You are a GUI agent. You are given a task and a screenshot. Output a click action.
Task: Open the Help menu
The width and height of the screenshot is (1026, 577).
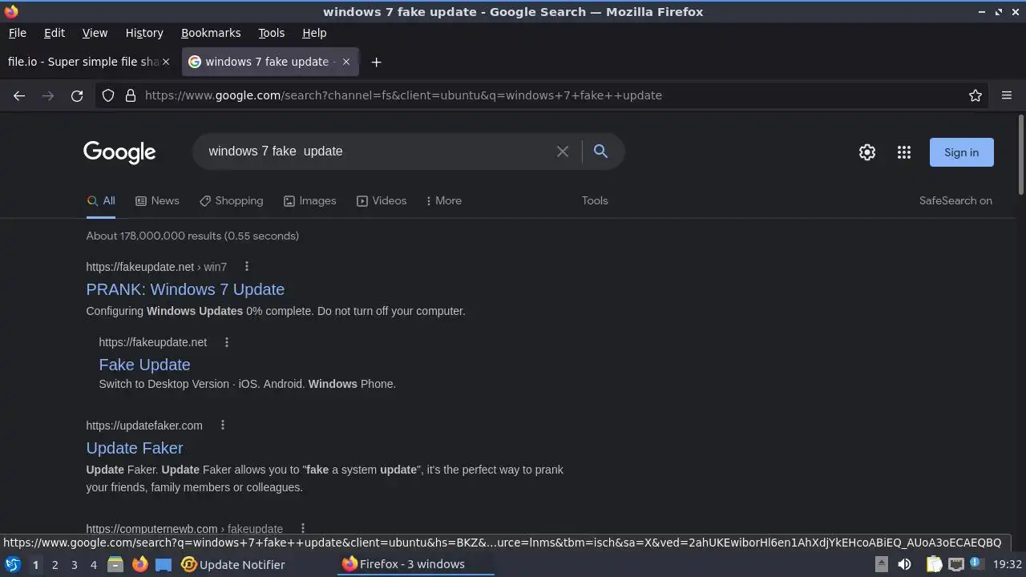pos(314,33)
